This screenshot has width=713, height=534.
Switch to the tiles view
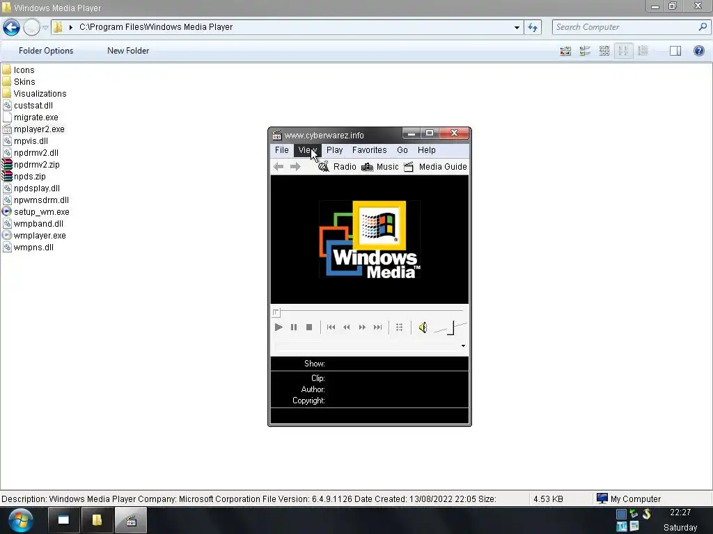click(x=585, y=50)
